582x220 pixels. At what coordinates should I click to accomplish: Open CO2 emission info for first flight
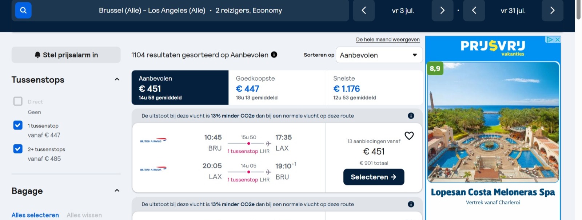click(x=411, y=116)
